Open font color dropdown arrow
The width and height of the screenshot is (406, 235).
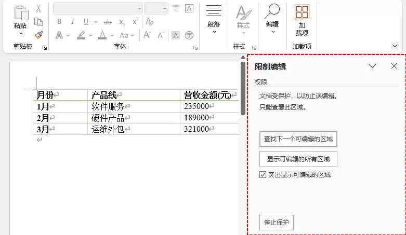(112, 35)
